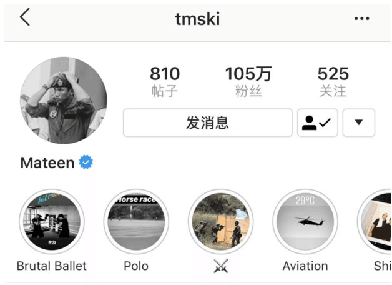Open the Brutal Ballet story highlight
Screen dimensions: 392x285
pyautogui.click(x=52, y=222)
